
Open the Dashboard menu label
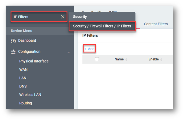click(27, 41)
